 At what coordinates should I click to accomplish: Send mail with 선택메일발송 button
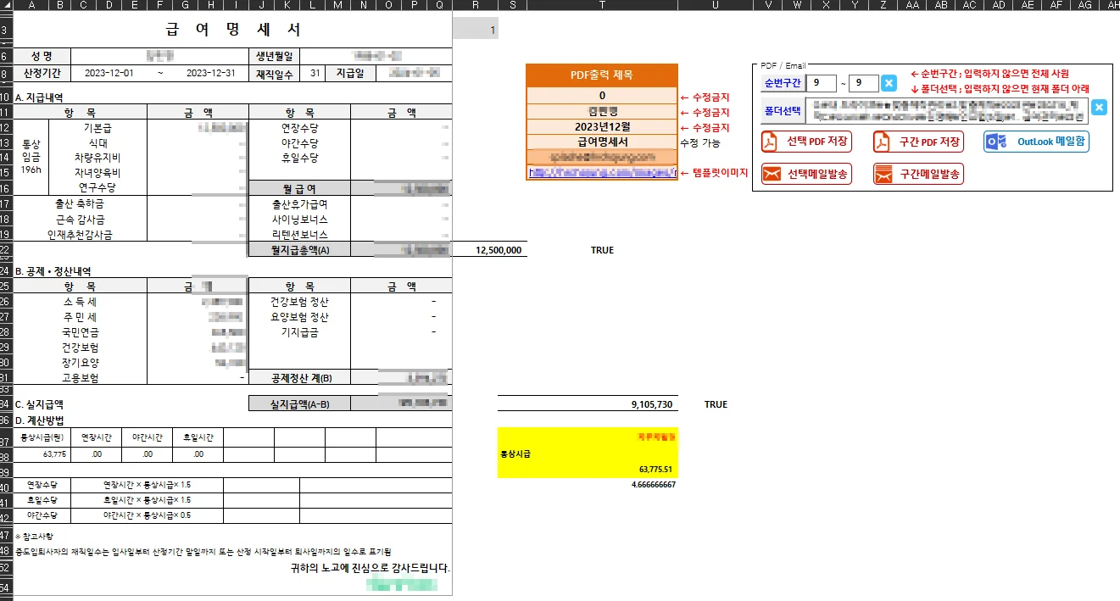[x=805, y=174]
